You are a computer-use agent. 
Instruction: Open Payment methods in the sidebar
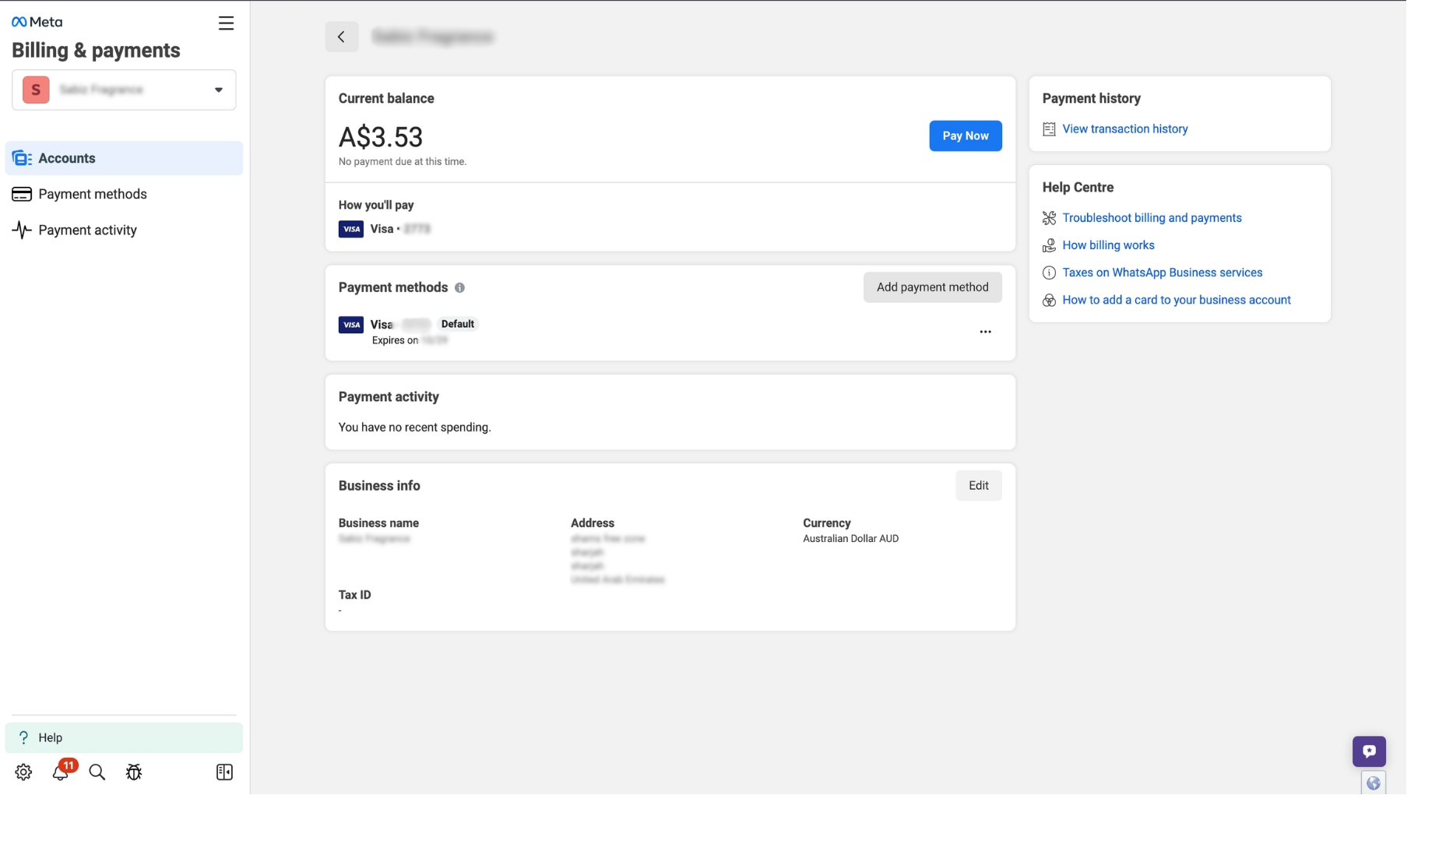(124, 194)
